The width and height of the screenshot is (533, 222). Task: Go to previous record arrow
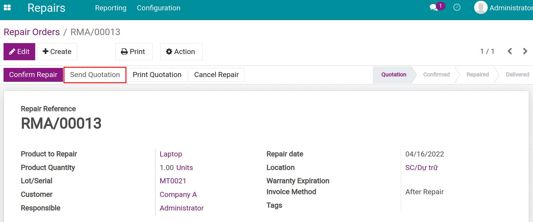(510, 51)
